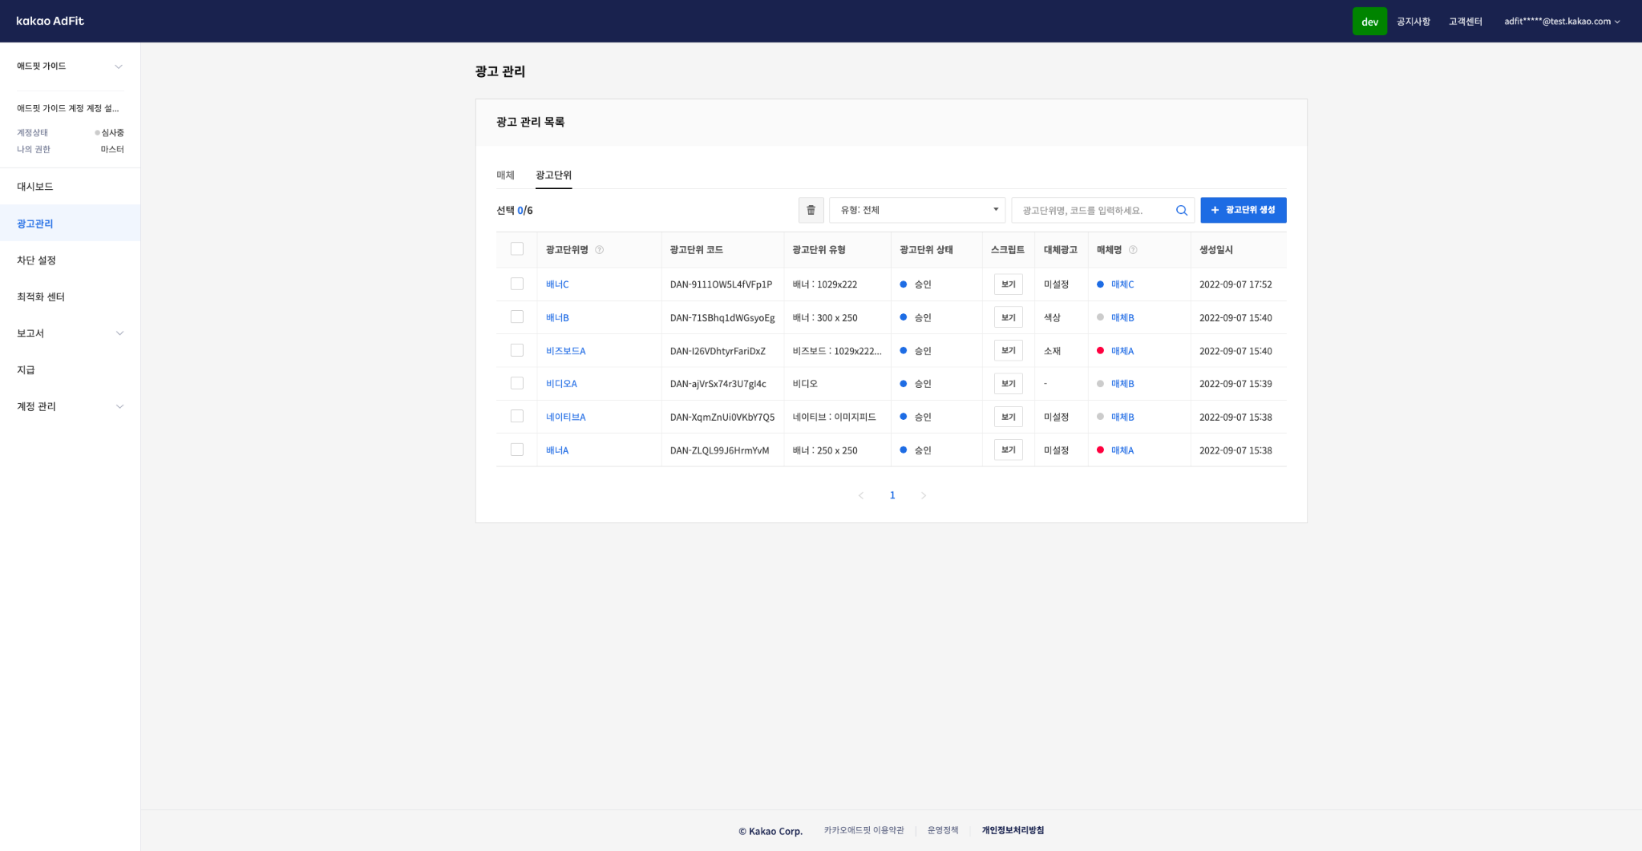The image size is (1642, 851).
Task: Click the trash delete icon
Action: coord(811,210)
